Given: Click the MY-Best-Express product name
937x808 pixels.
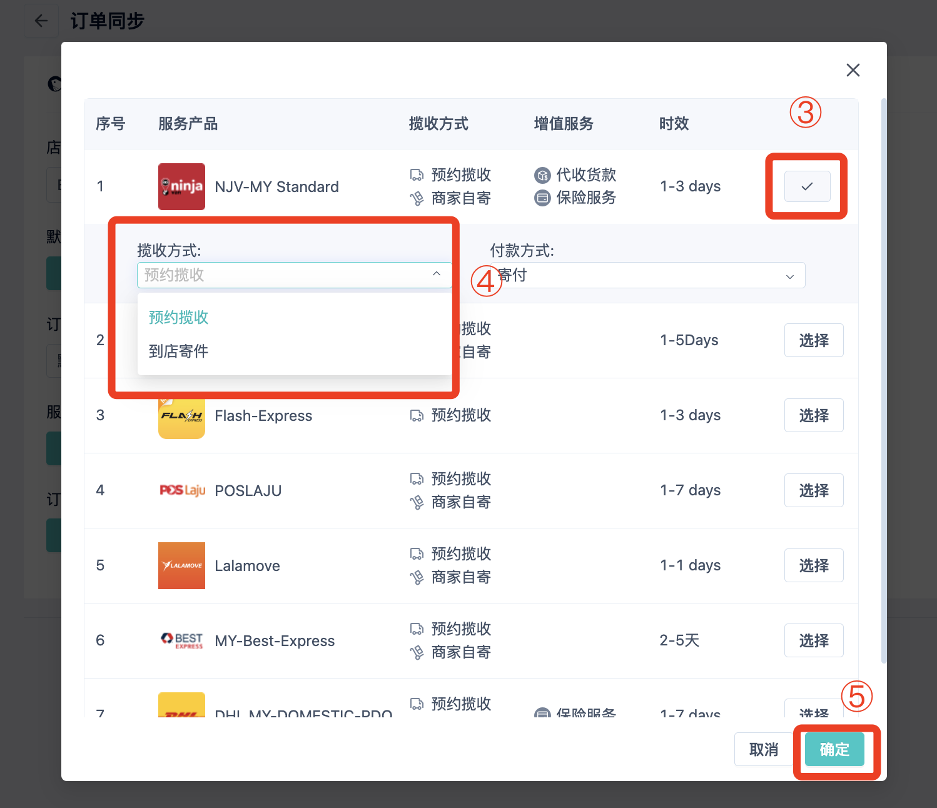Looking at the screenshot, I should pos(275,641).
